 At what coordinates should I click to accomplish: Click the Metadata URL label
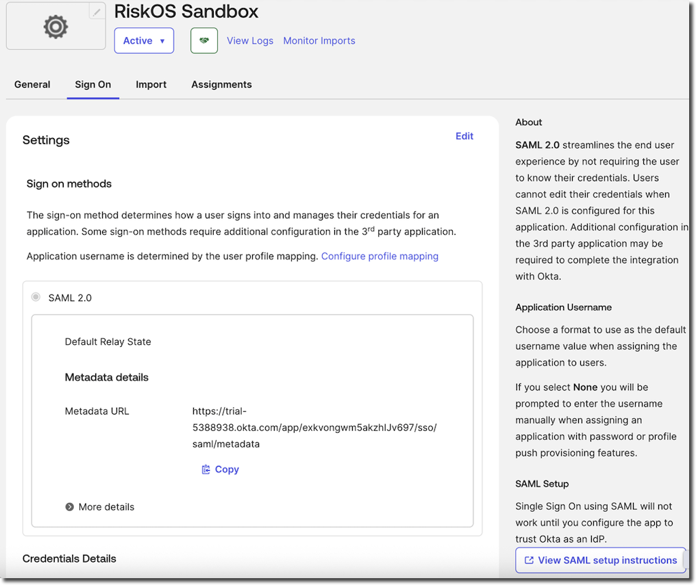click(97, 411)
